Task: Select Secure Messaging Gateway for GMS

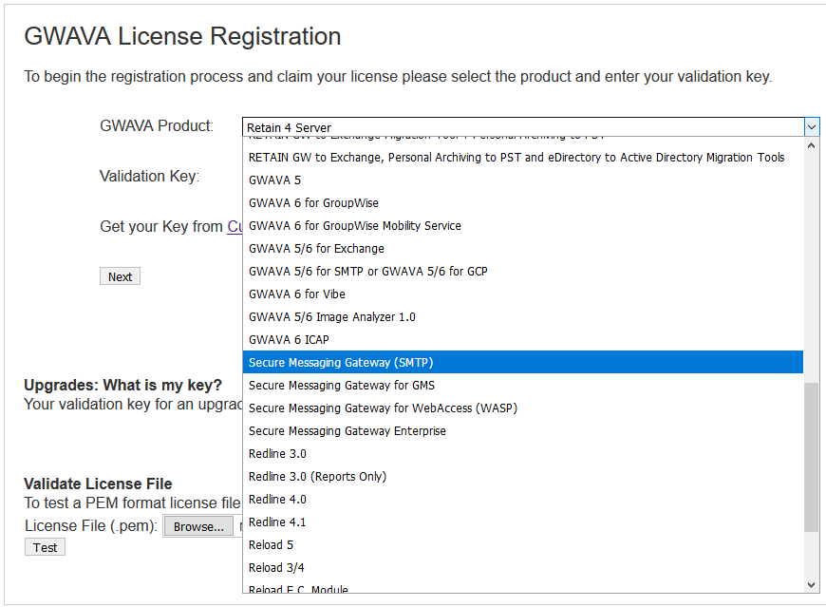Action: coord(341,386)
